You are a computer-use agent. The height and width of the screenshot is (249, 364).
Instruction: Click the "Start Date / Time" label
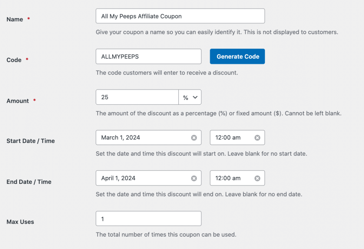(31, 141)
